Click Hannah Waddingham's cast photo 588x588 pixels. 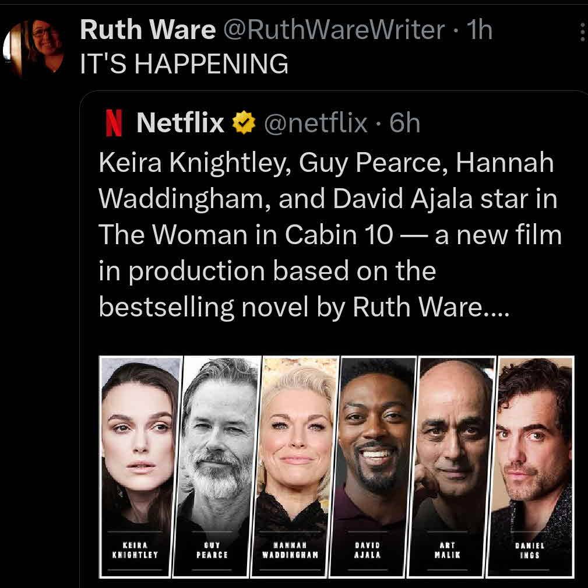tap(298, 443)
